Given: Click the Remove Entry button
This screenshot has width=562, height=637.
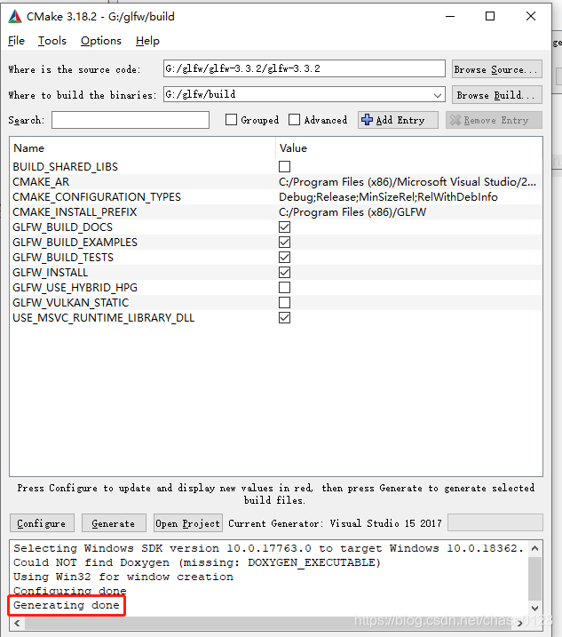Looking at the screenshot, I should coord(494,120).
